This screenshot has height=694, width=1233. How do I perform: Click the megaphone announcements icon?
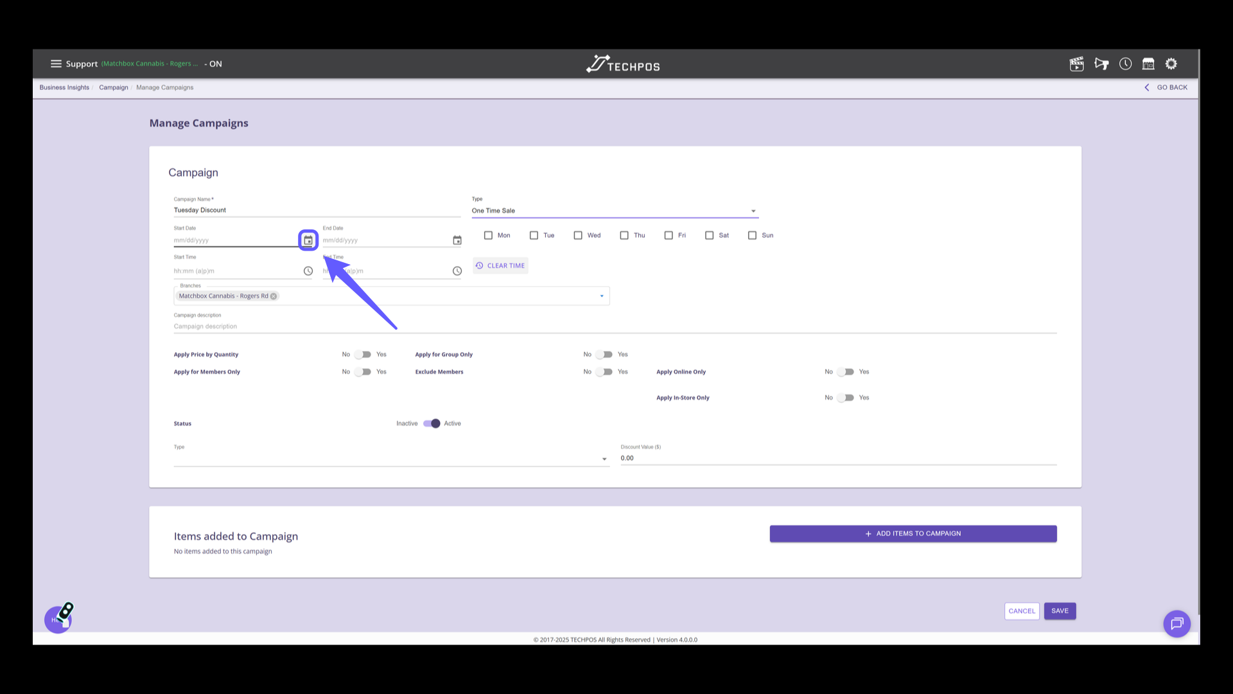click(1101, 64)
